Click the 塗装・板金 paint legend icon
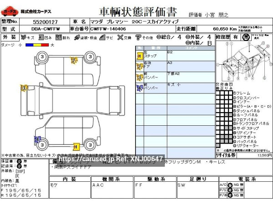 [77, 37]
